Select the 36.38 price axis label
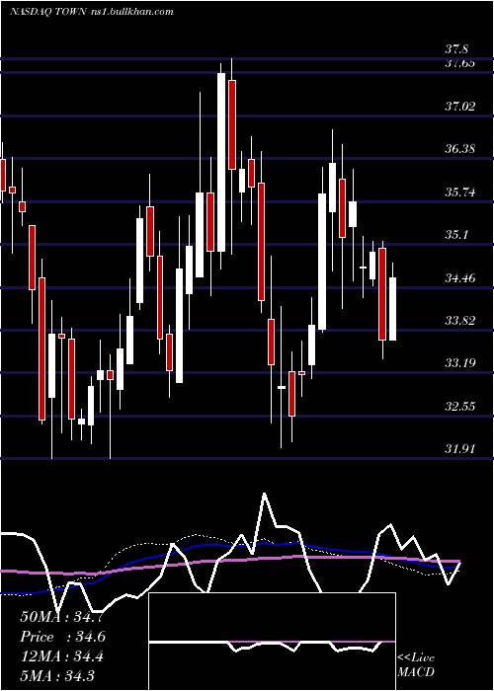 pyautogui.click(x=460, y=149)
